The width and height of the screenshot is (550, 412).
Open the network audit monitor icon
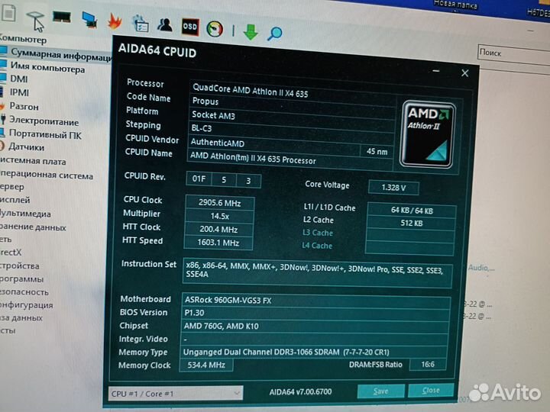click(x=89, y=20)
